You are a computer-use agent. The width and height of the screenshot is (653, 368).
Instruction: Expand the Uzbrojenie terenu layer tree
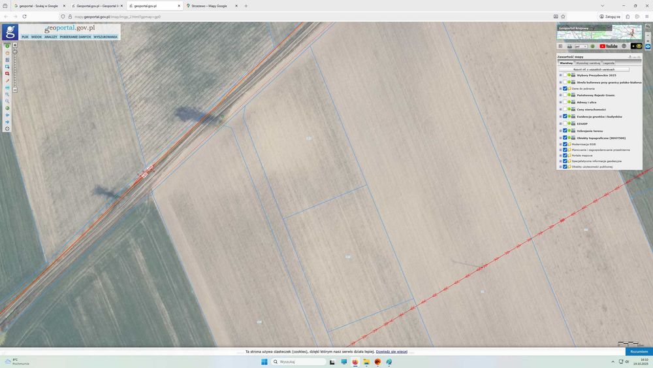(x=560, y=131)
